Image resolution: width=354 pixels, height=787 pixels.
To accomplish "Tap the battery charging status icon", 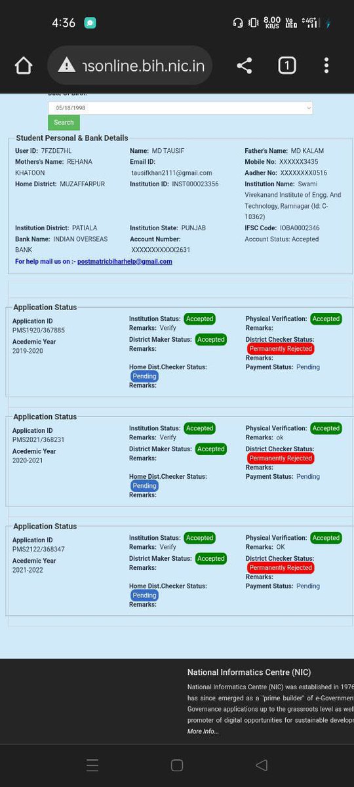I will click(x=328, y=23).
